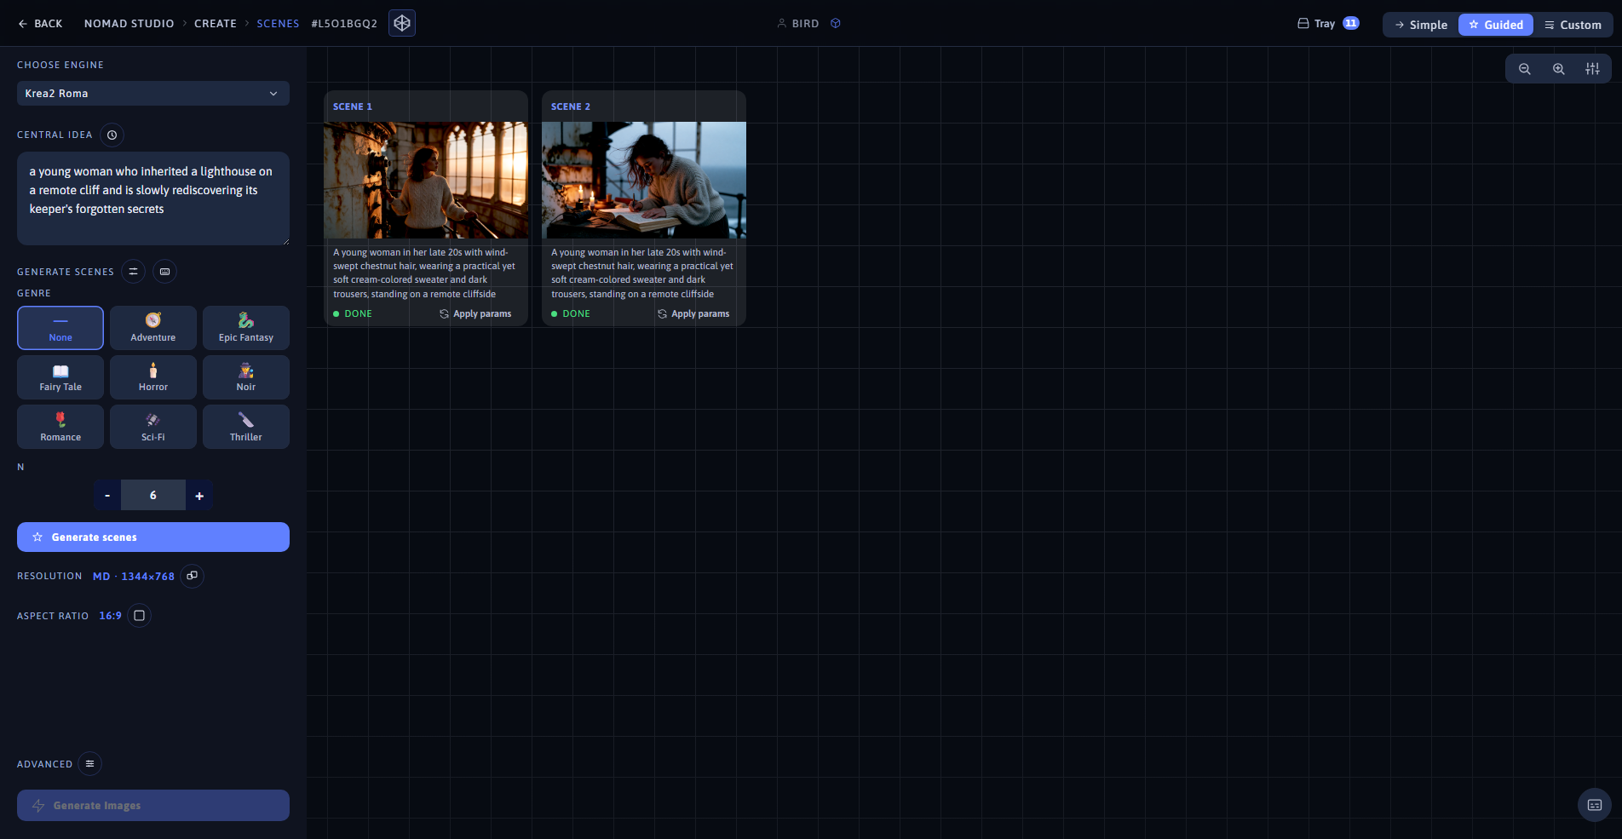
Task: Click the Apply params refresh icon in Scene 2
Action: pos(662,313)
